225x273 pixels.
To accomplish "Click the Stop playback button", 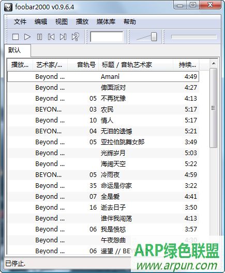I will click(16, 37).
